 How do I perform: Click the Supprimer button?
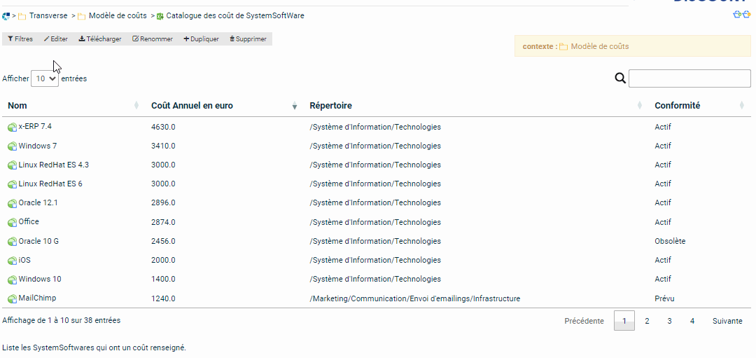[248, 39]
